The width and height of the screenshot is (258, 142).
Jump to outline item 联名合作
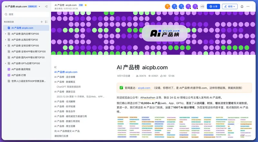tap(65, 111)
